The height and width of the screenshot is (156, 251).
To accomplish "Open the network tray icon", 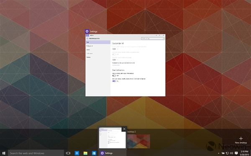I will [x=227, y=153].
